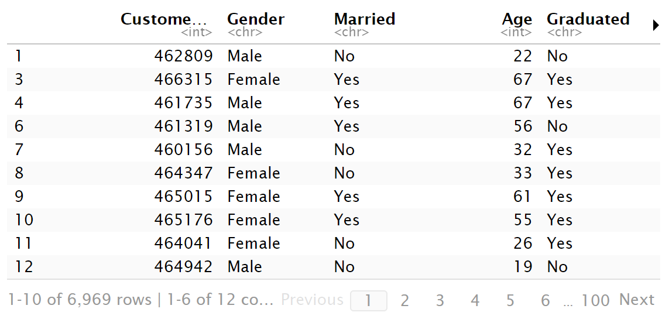This screenshot has width=662, height=326.
Task: Click the truncated Custome… column header
Action: click(164, 19)
